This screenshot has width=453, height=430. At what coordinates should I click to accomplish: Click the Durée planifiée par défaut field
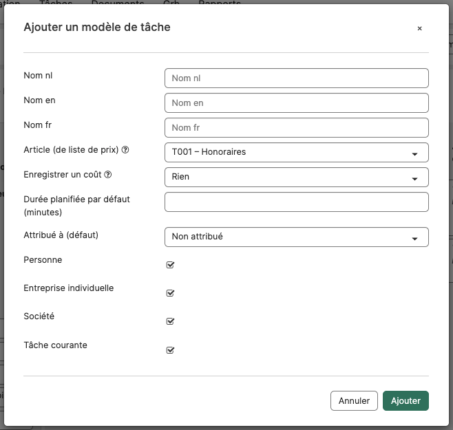pyautogui.click(x=297, y=202)
